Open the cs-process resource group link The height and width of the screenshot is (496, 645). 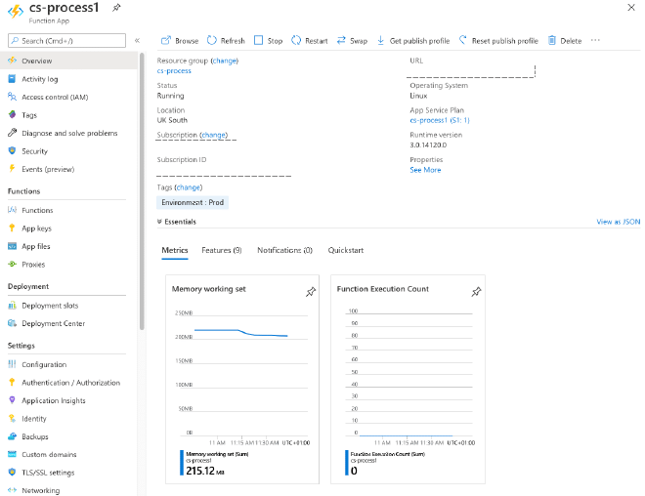(174, 70)
